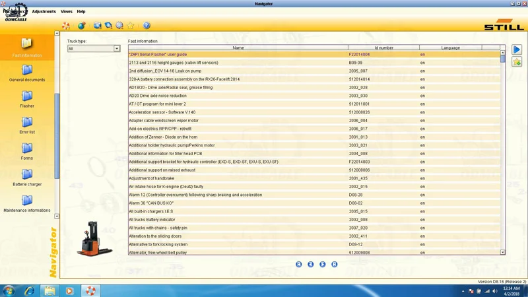Open General documents in sidebar

coord(26,73)
